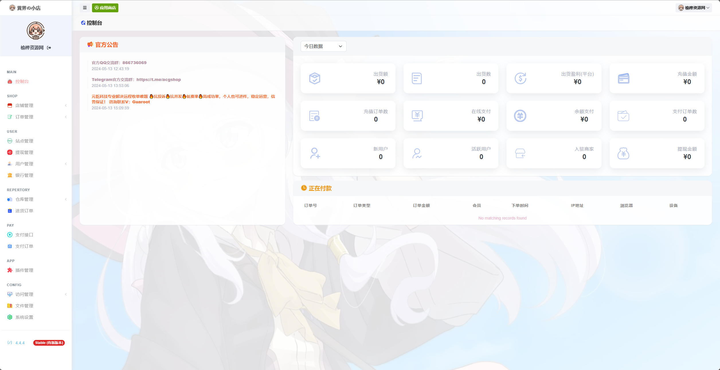Expand the 订单管理 menu
This screenshot has width=720, height=370.
[x=36, y=117]
